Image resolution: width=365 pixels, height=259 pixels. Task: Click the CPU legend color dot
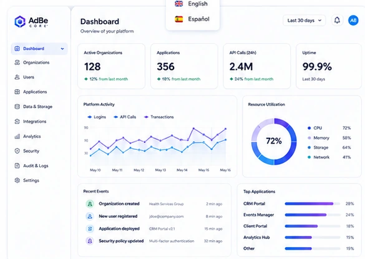(309, 128)
